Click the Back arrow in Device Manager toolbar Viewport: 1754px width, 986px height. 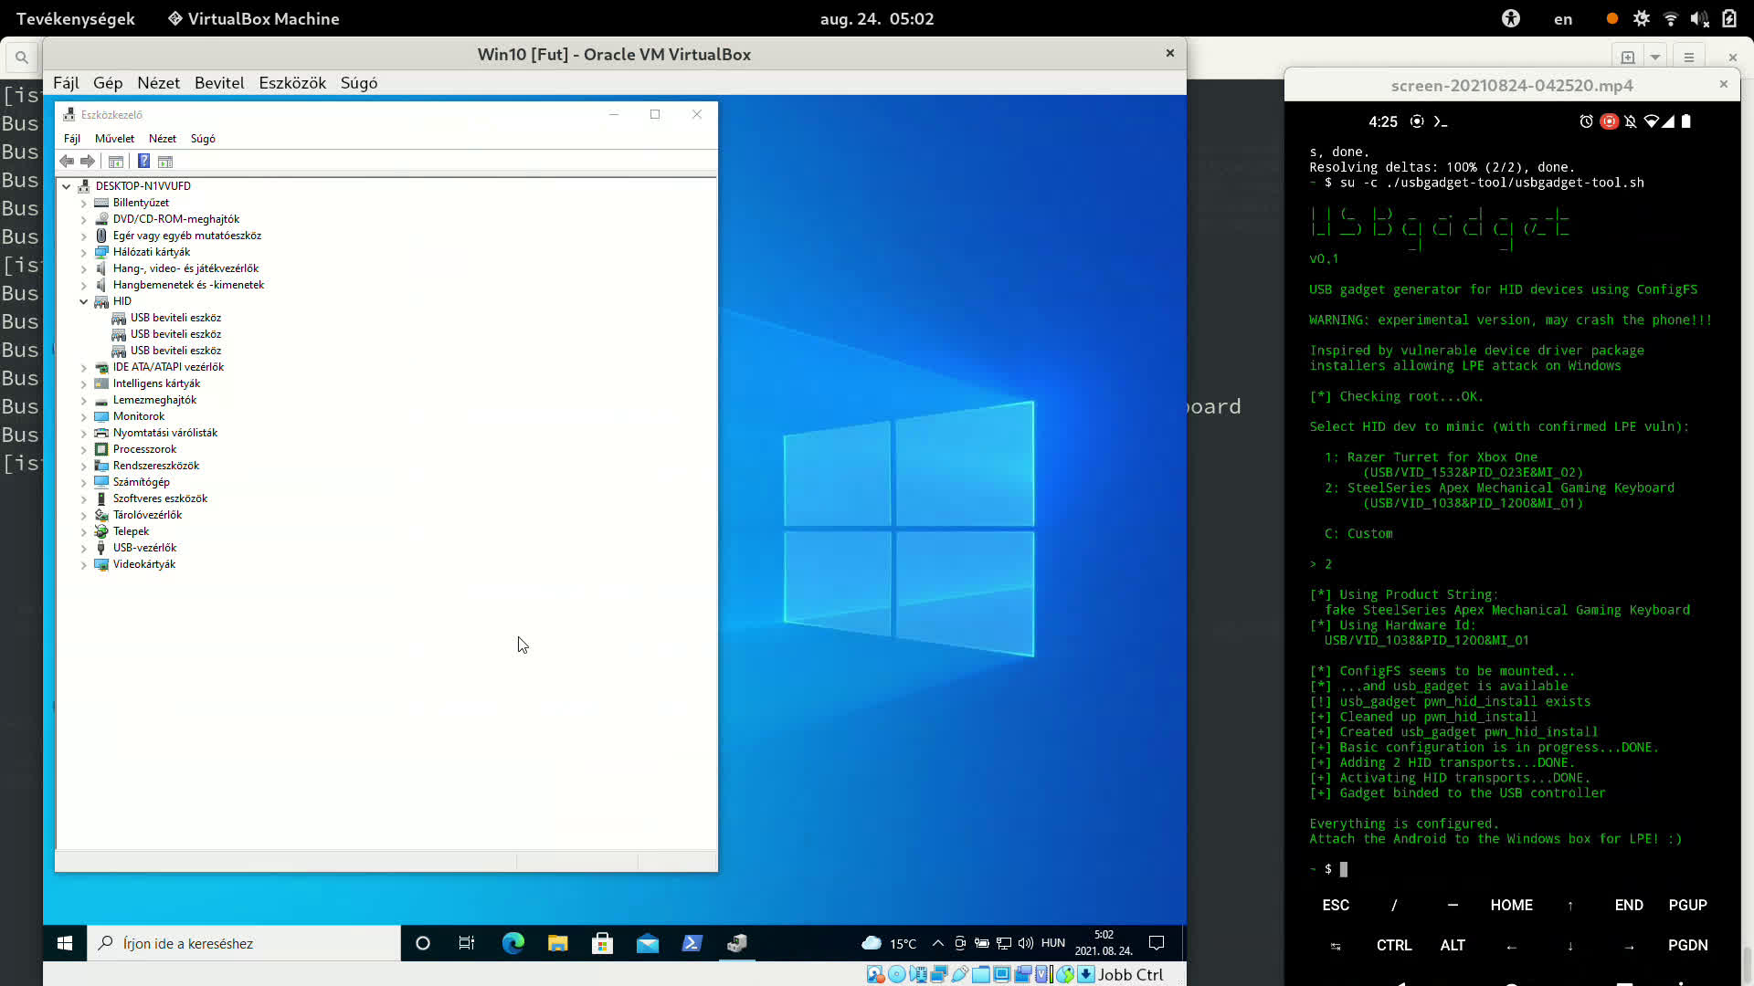coord(67,162)
